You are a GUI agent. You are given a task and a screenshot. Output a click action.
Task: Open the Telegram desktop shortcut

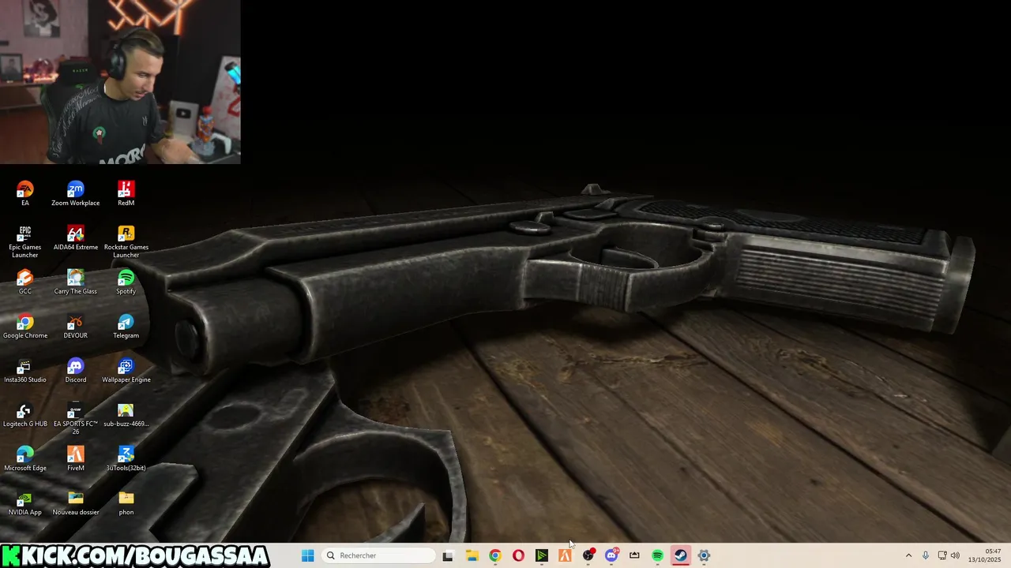[x=126, y=326]
